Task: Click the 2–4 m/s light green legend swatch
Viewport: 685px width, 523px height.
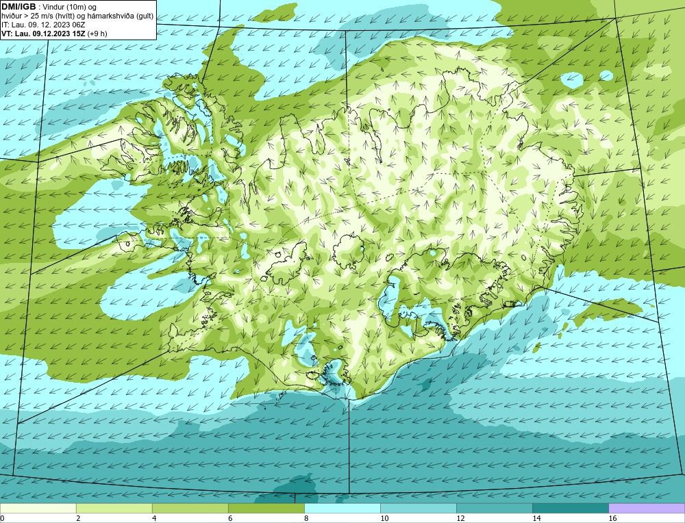Action: tap(114, 508)
